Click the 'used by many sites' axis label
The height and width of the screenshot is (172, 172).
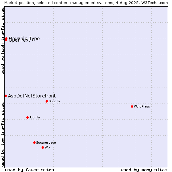pos(144,170)
